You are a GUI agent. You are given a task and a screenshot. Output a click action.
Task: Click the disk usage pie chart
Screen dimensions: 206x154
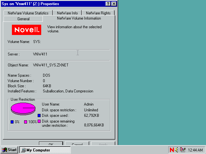23,109
